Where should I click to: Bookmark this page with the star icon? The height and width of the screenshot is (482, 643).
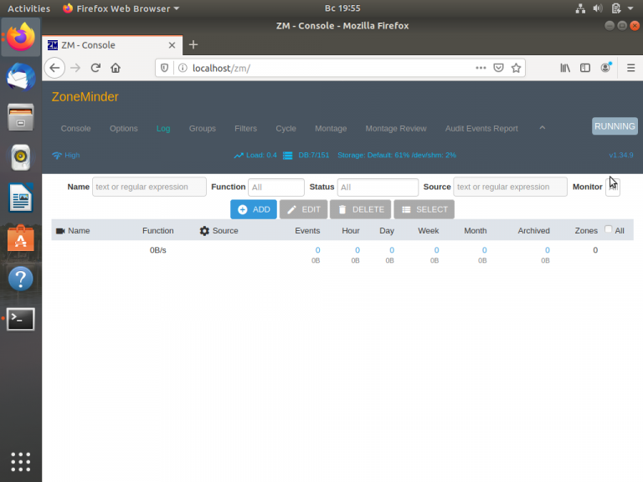[x=516, y=68]
